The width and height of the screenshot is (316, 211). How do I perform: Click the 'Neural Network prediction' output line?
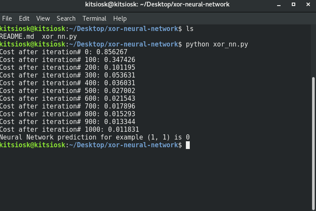(x=95, y=137)
